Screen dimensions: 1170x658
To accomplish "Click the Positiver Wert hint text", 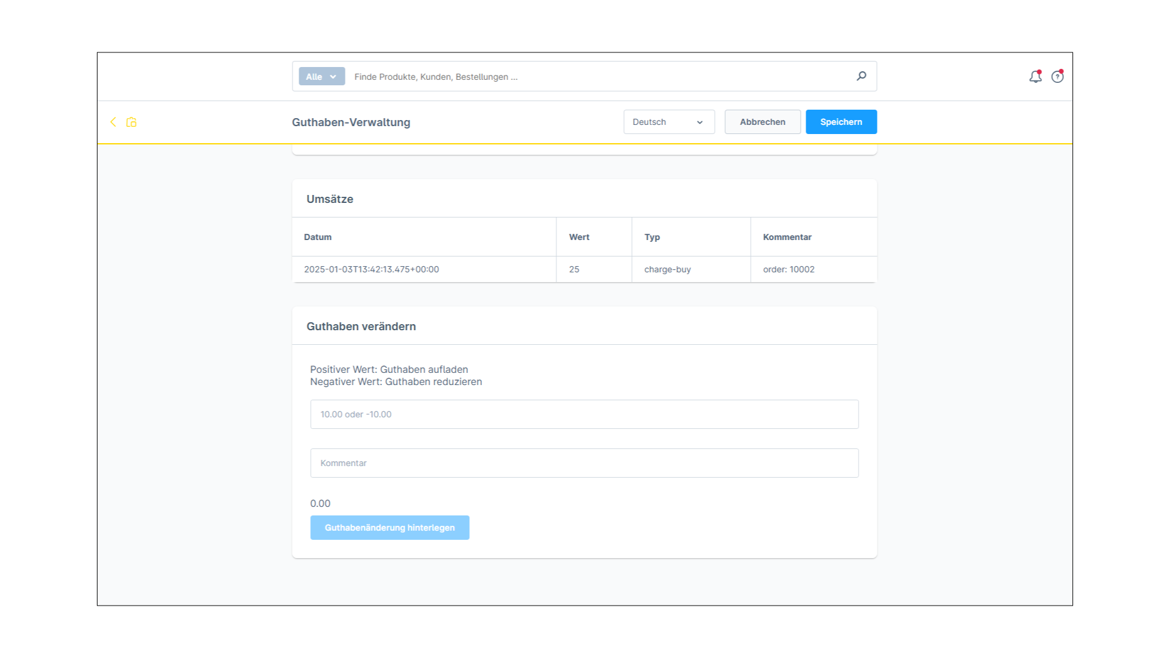I will point(389,369).
